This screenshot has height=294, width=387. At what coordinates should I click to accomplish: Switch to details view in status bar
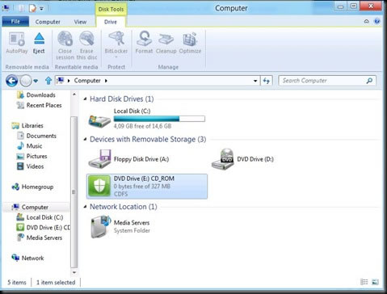click(x=364, y=282)
